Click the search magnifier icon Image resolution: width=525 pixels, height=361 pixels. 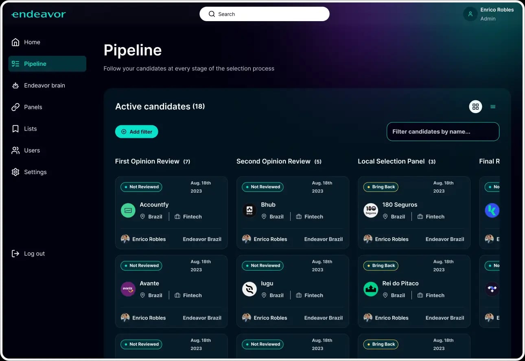click(x=212, y=14)
